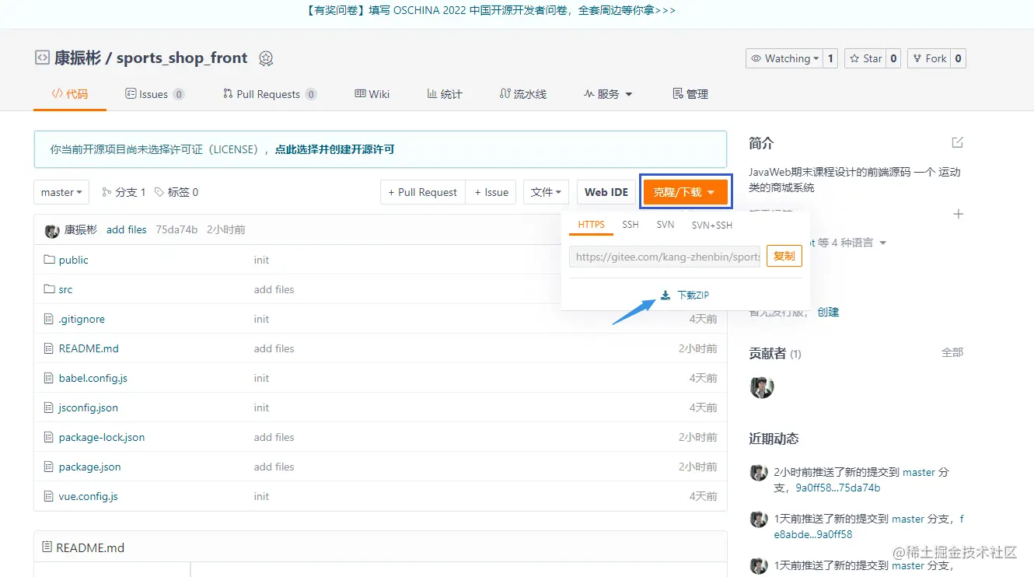Click the .gitignore file icon

coord(50,319)
